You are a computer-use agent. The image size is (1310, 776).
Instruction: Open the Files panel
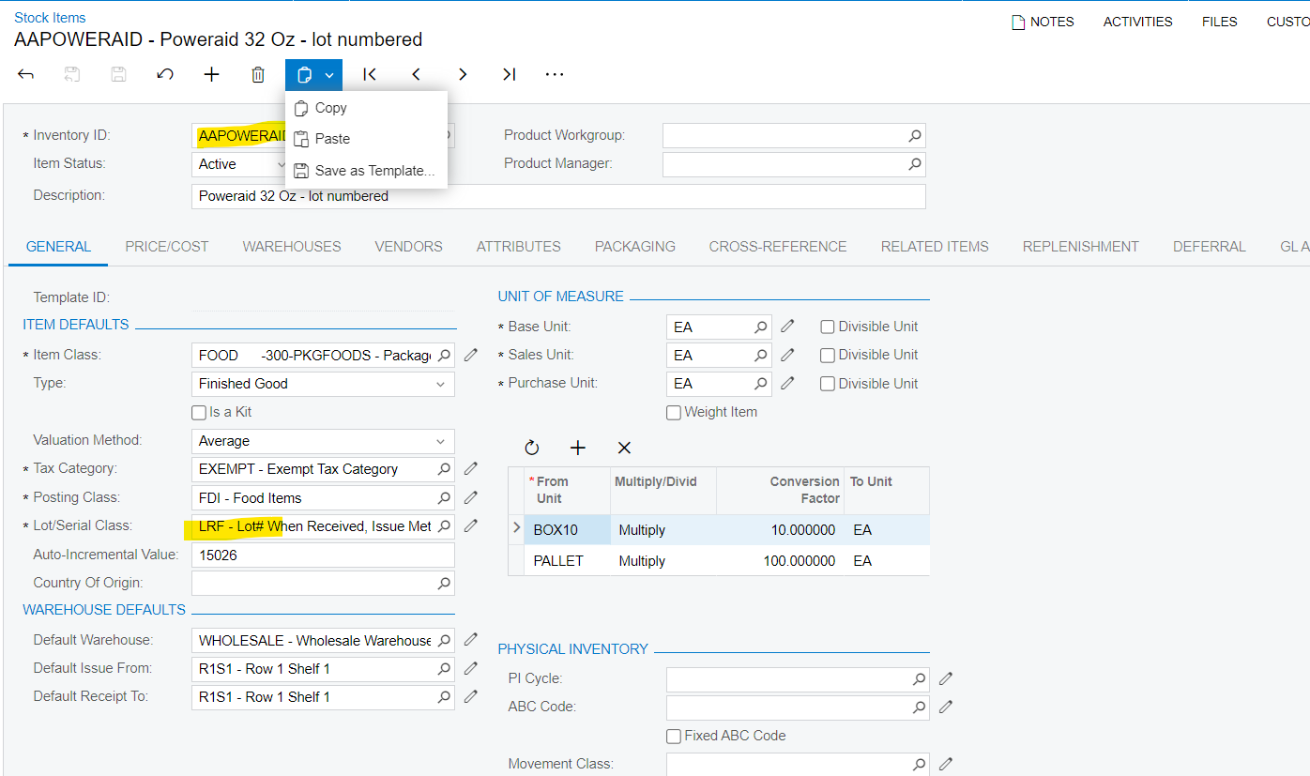[1219, 22]
